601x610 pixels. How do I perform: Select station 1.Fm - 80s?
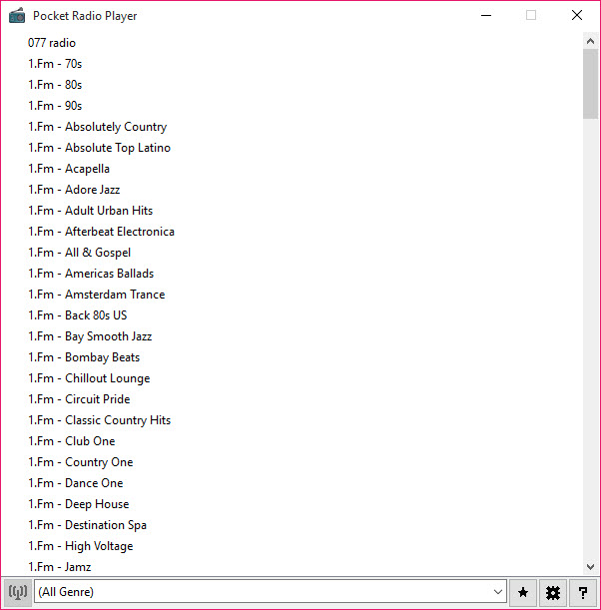click(55, 85)
